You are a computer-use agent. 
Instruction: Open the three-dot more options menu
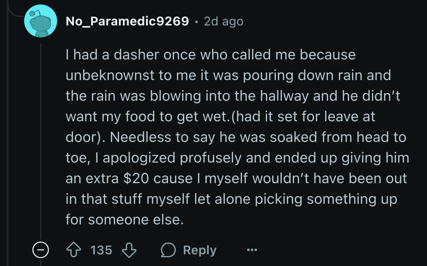[x=252, y=250]
